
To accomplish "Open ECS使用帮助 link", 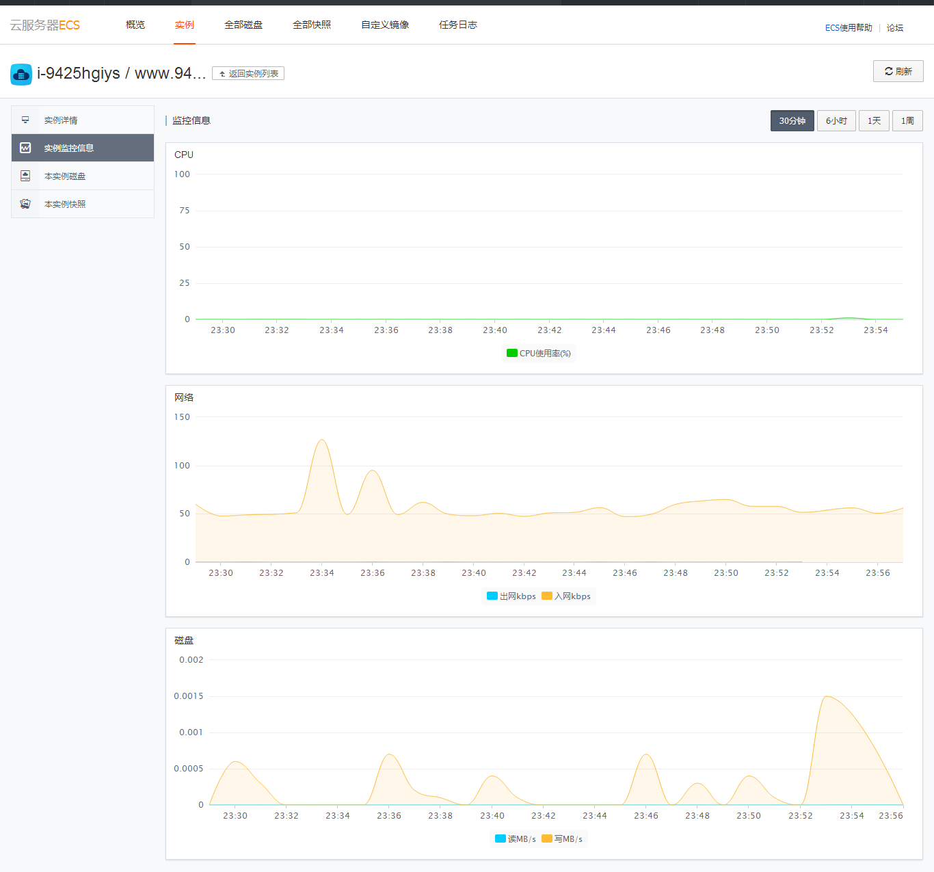I will (x=849, y=28).
